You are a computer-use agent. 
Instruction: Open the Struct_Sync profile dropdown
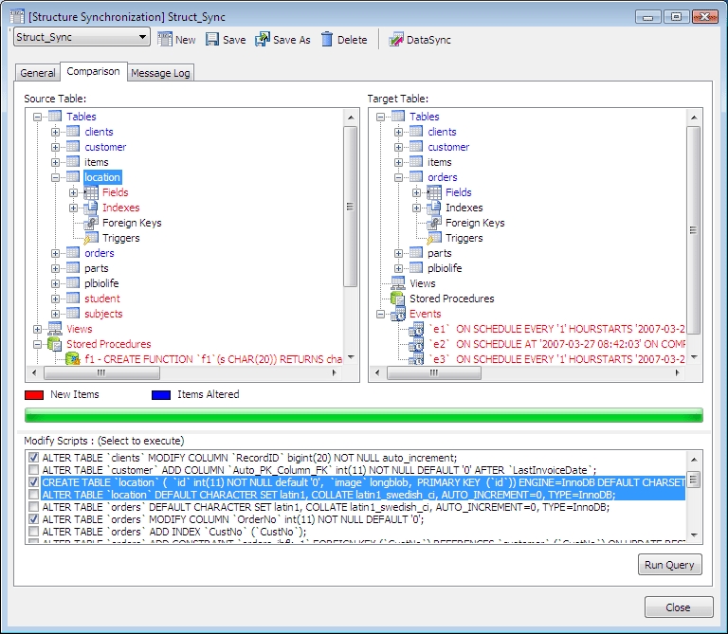tap(142, 37)
